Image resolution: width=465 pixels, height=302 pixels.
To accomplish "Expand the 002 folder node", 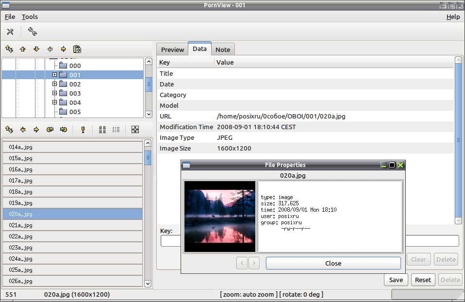I will point(54,84).
